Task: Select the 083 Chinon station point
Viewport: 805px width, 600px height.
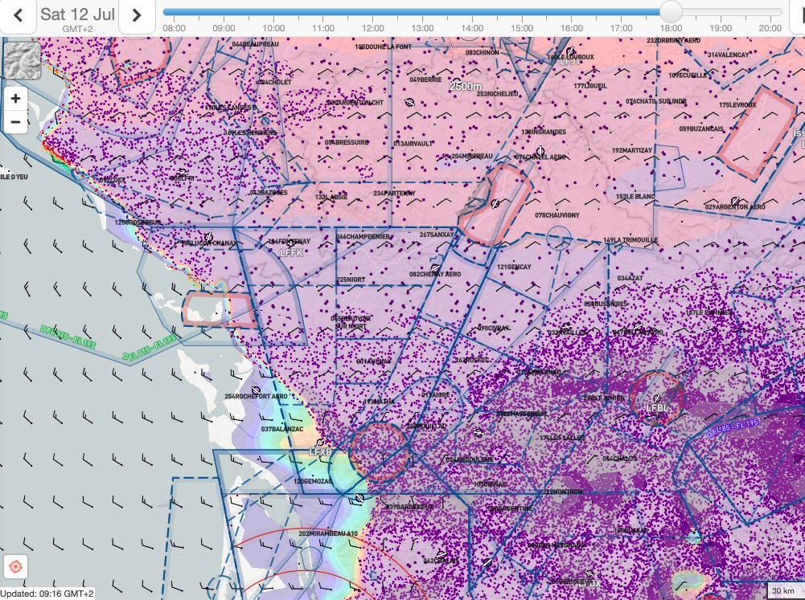Action: (482, 52)
